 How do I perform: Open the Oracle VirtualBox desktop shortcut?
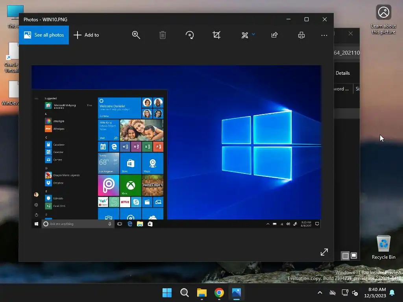(x=11, y=58)
